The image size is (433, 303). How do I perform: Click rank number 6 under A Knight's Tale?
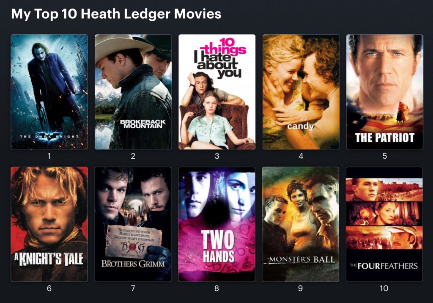pos(49,288)
